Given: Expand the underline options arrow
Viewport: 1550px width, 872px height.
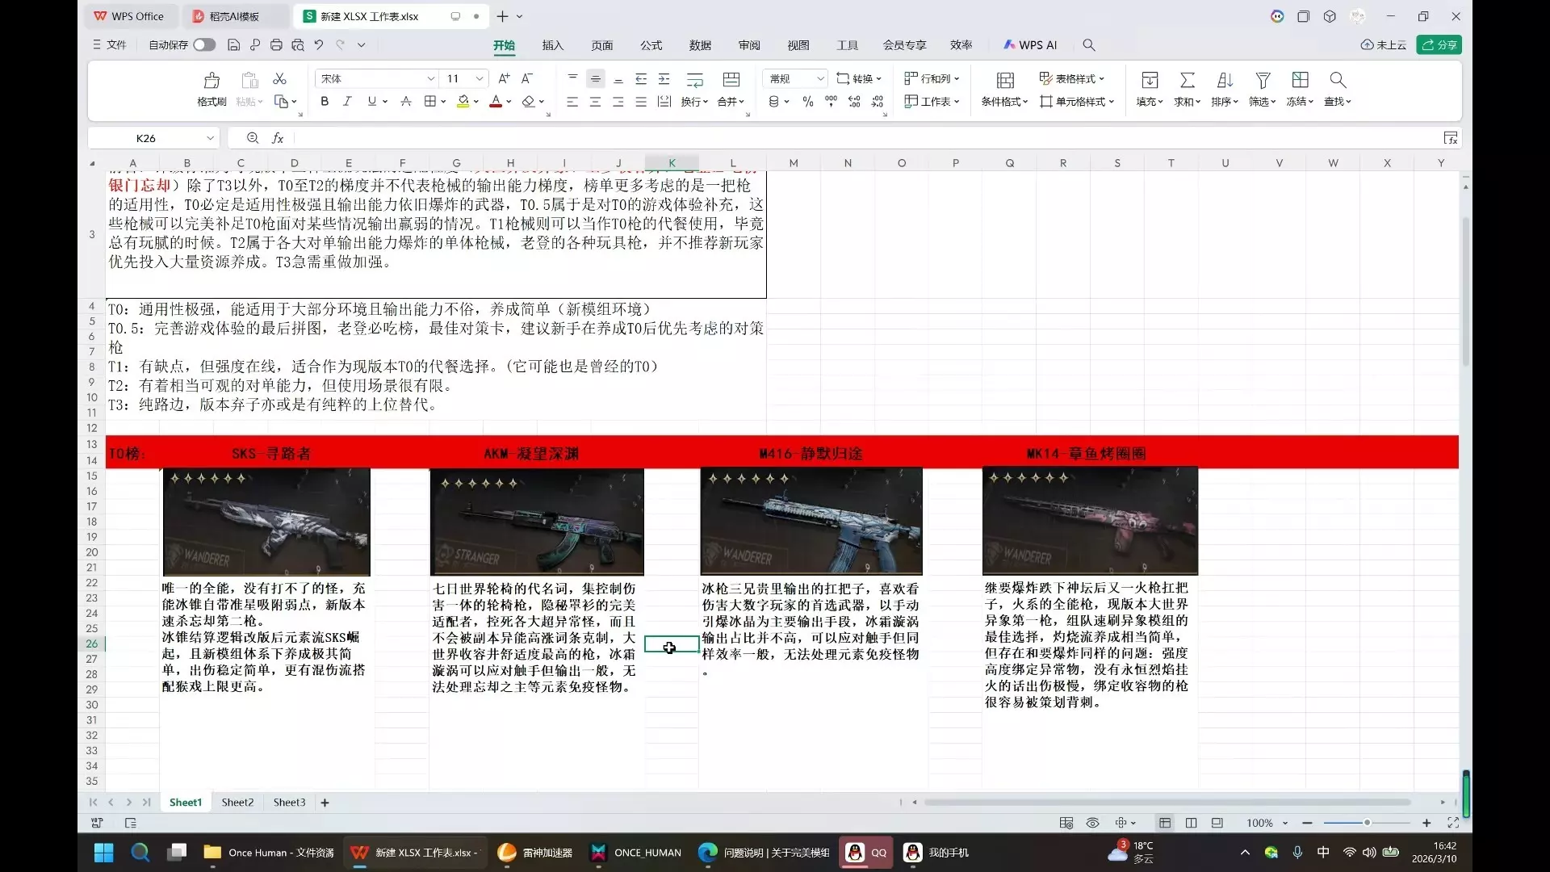Looking at the screenshot, I should tap(385, 102).
